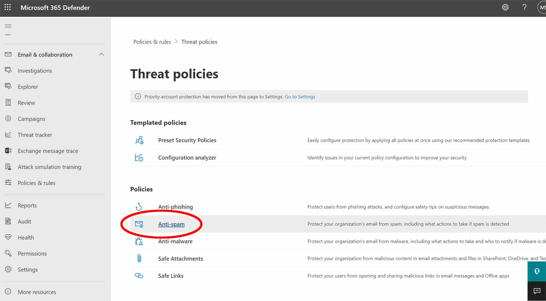Click the Policies & rules sliders icon
The height and width of the screenshot is (301, 546).
point(8,182)
